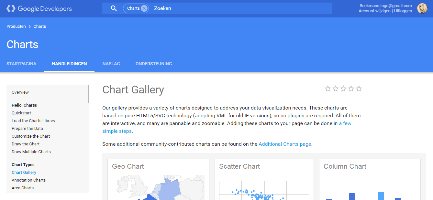The width and height of the screenshot is (433, 200).
Task: Open the Ondersteuning tab
Action: 154,64
